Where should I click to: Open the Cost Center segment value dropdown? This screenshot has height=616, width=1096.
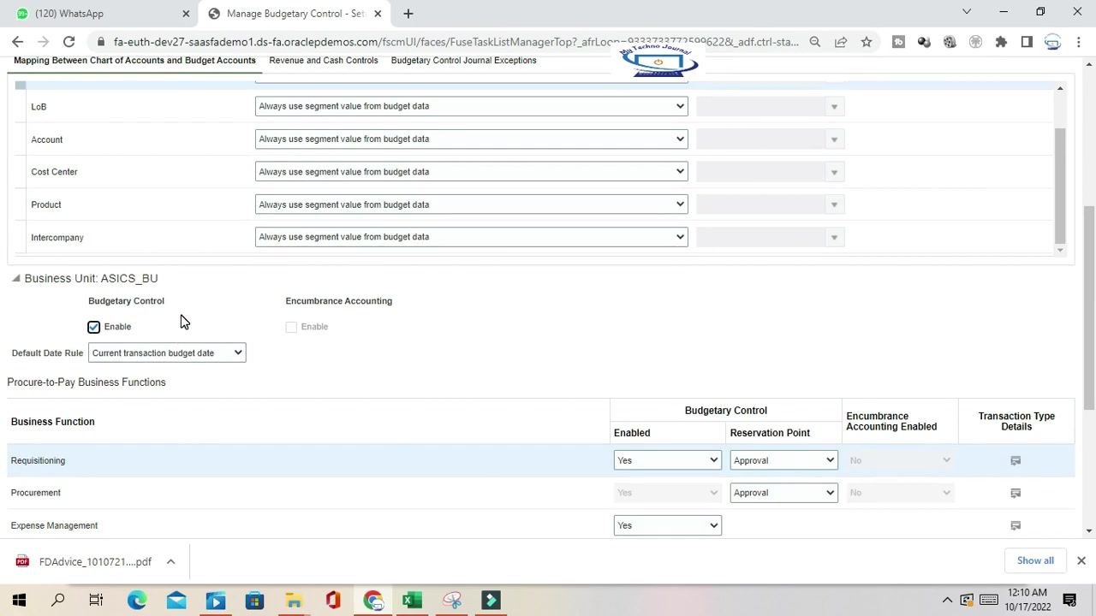pos(471,171)
